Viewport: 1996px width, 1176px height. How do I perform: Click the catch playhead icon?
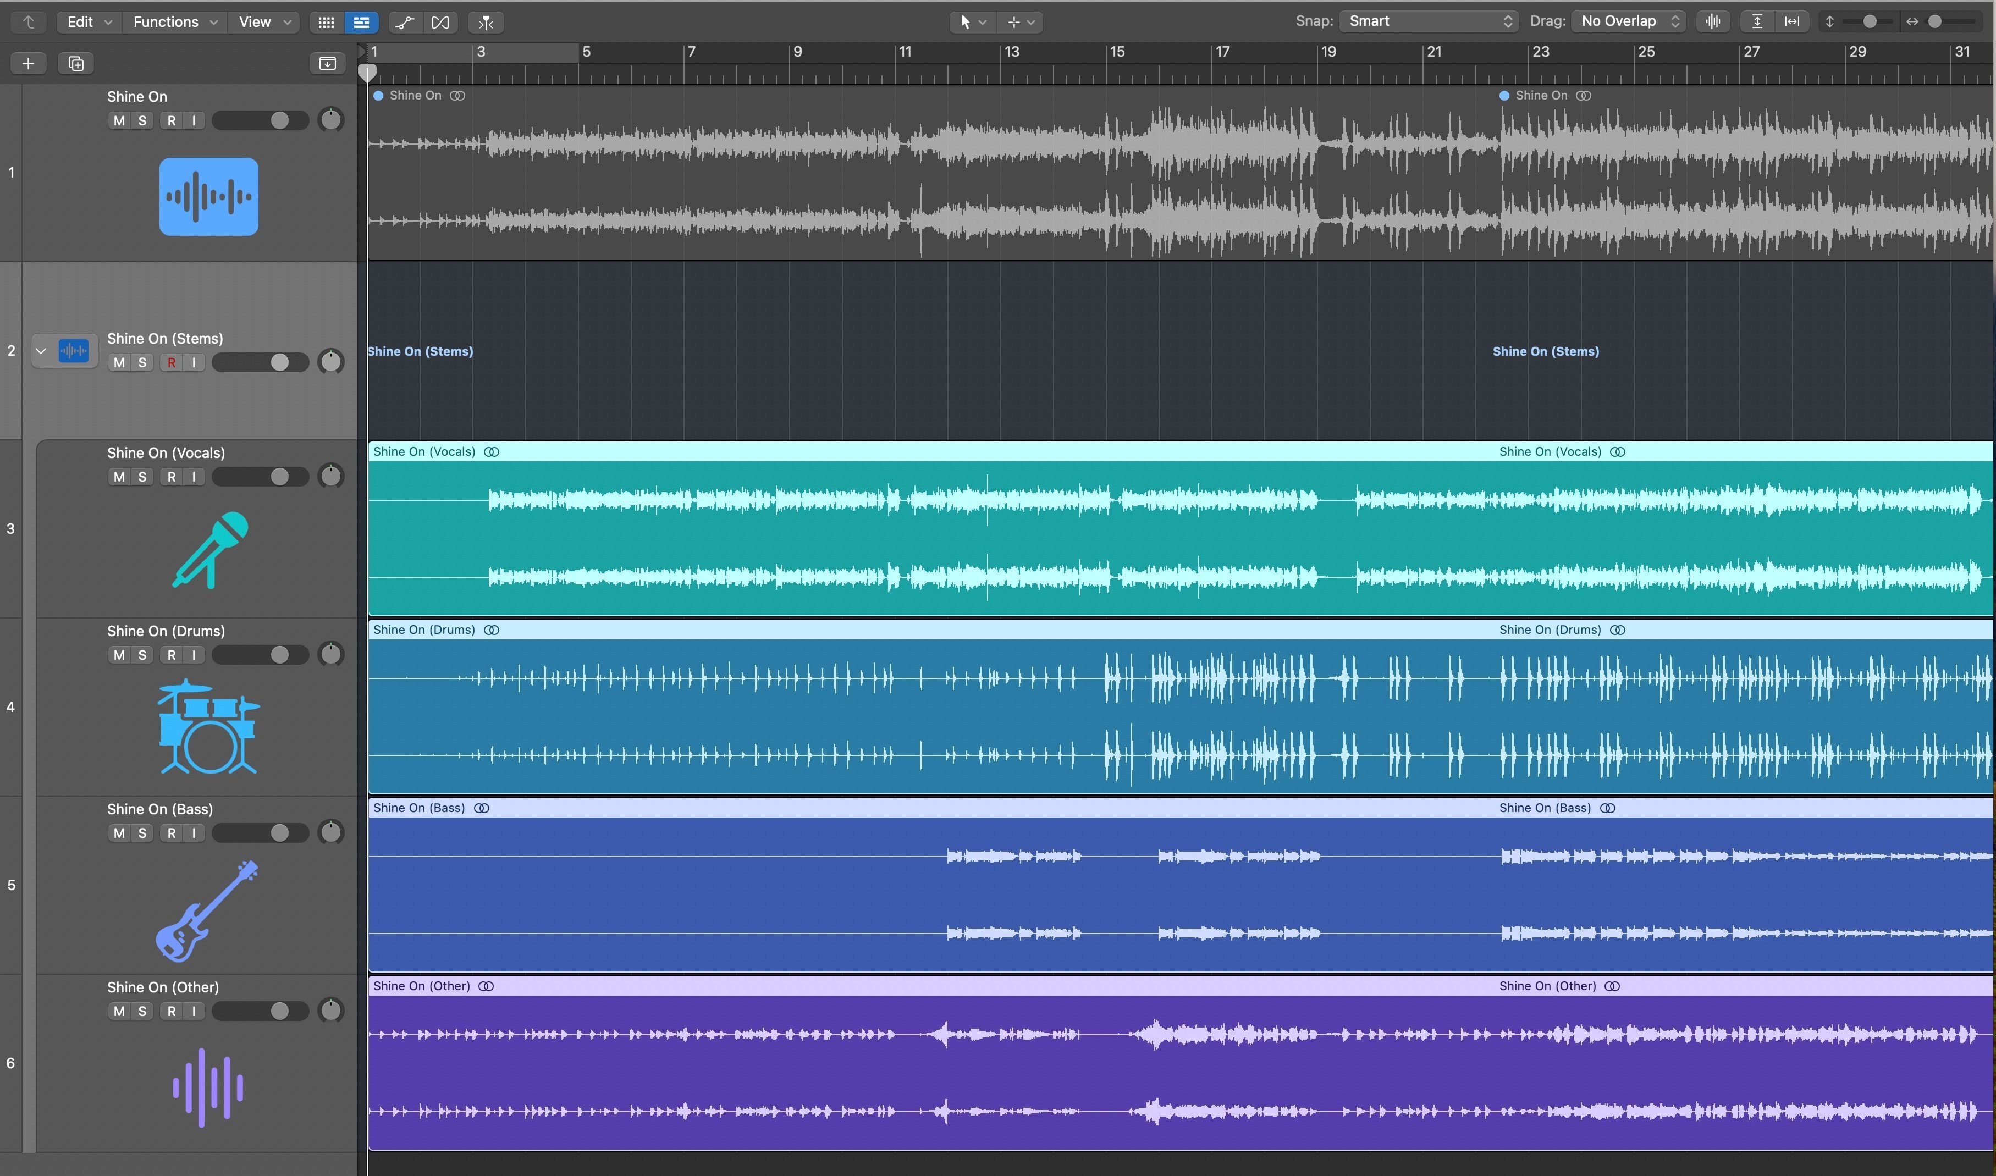(486, 22)
